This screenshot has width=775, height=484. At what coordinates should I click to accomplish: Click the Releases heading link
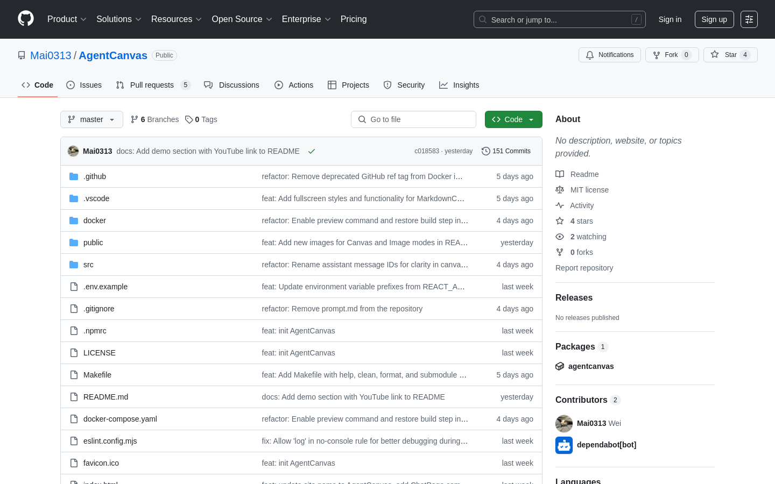[x=574, y=298]
